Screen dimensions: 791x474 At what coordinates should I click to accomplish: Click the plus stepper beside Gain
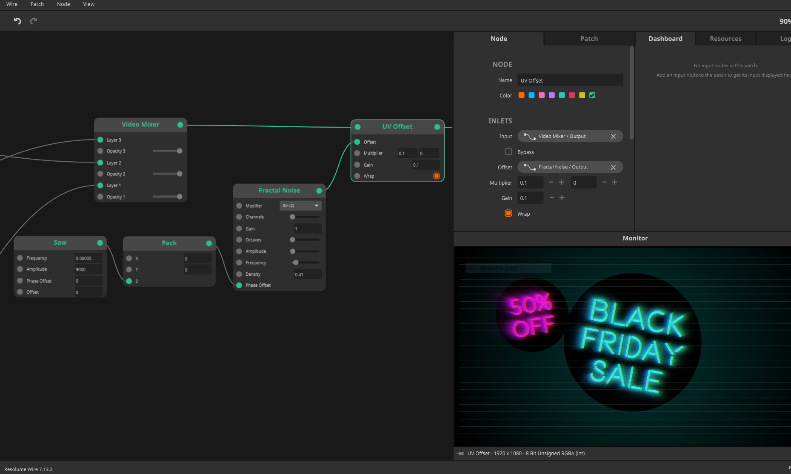click(562, 198)
